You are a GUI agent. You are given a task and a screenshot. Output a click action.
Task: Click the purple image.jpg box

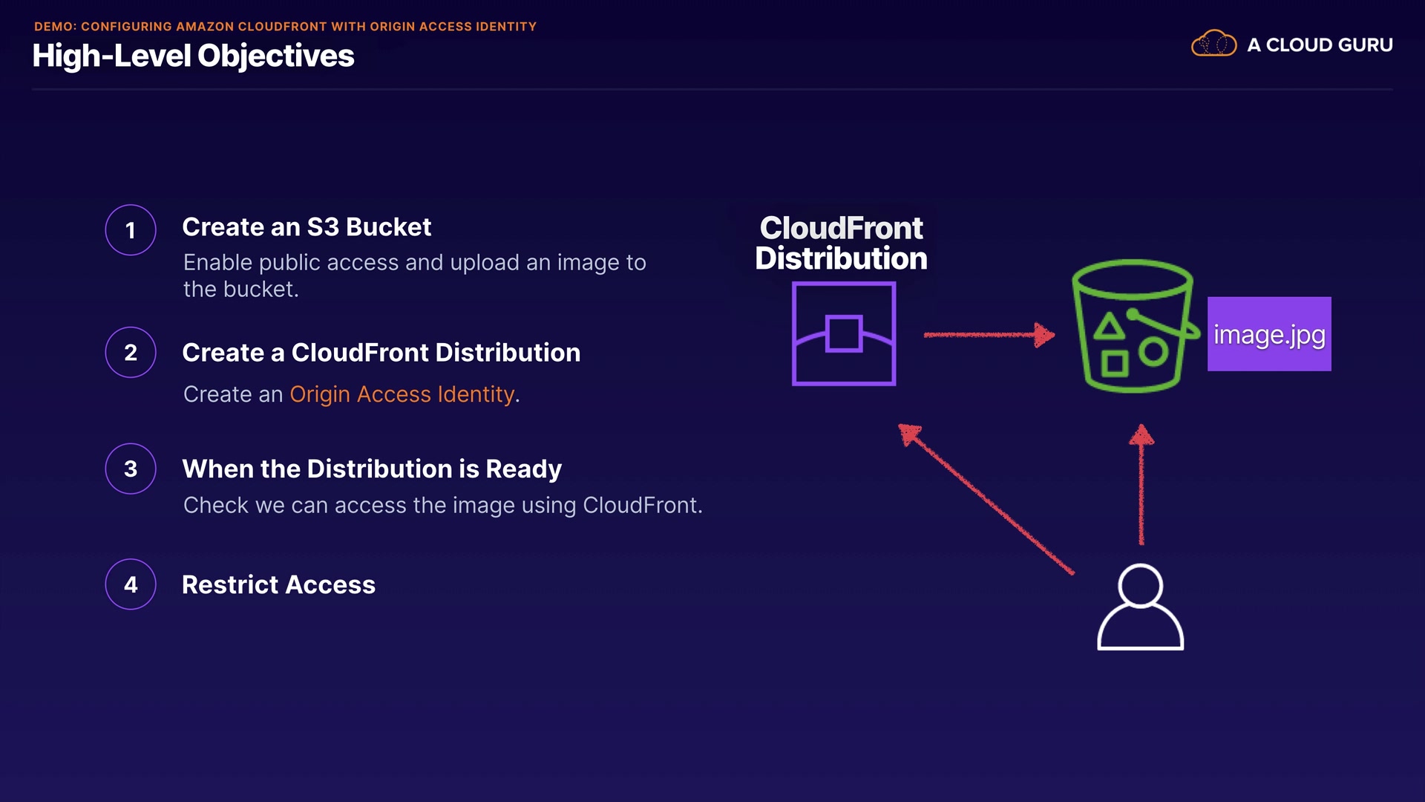pyautogui.click(x=1269, y=334)
